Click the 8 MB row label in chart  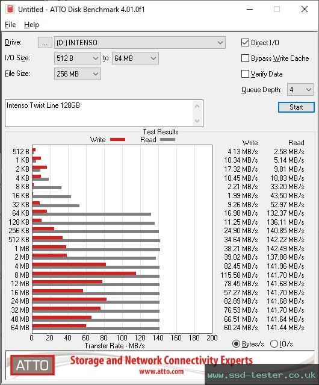(22, 275)
